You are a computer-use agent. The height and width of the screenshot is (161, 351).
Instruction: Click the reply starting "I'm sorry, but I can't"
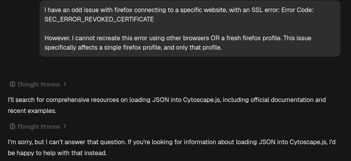tap(171, 147)
